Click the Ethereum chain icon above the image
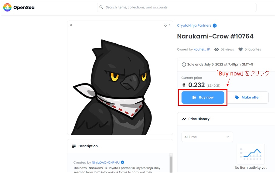 pyautogui.click(x=71, y=25)
